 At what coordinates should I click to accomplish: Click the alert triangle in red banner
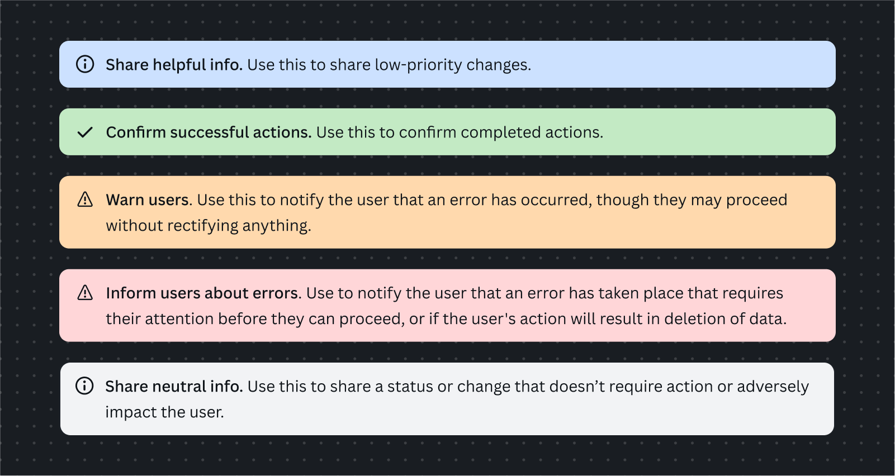click(85, 293)
